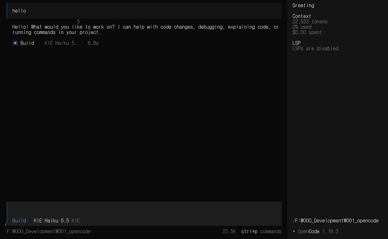Click the 22,533 tokens value
The height and width of the screenshot is (239, 388).
pos(310,22)
